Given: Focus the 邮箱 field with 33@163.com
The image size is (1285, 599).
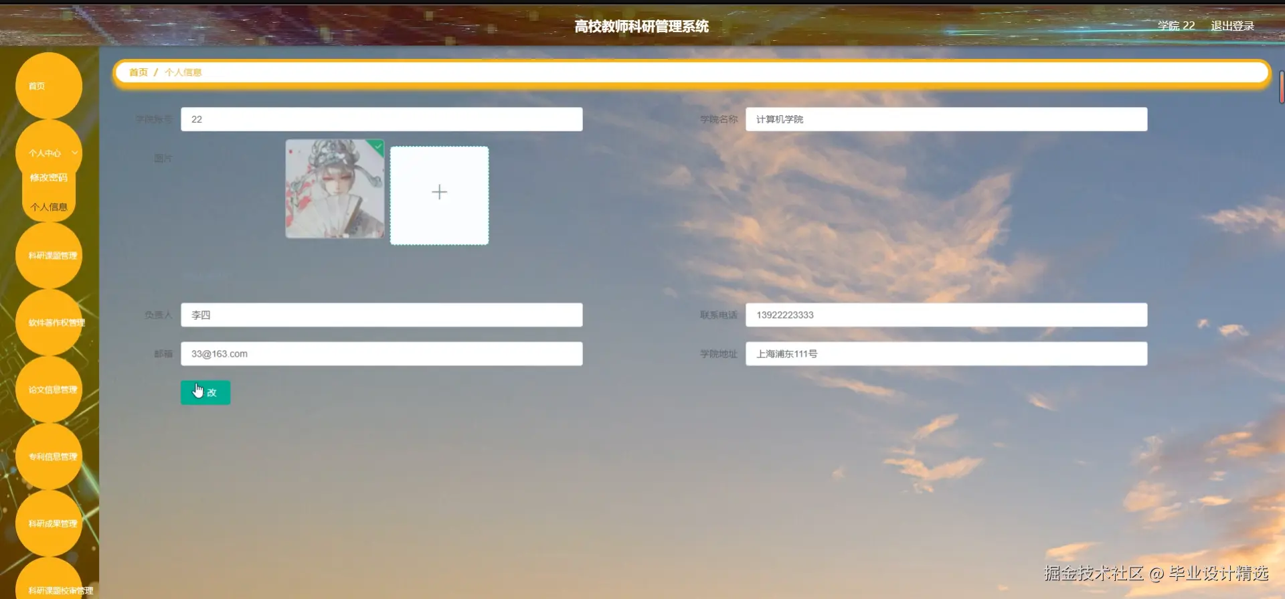Looking at the screenshot, I should (x=381, y=353).
